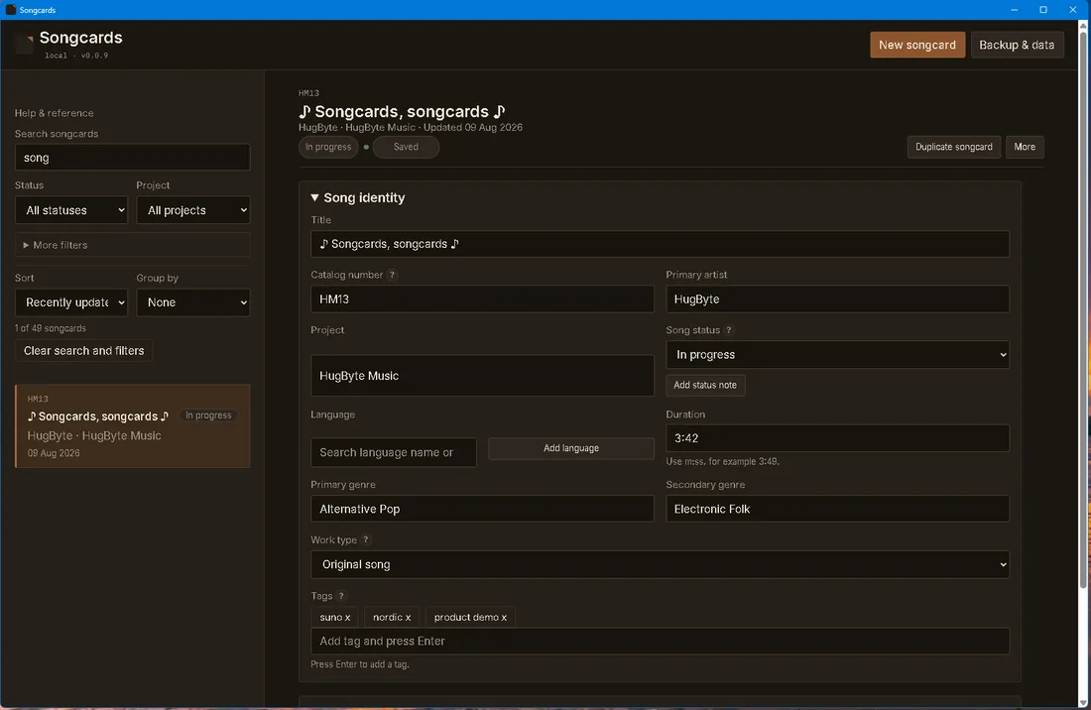Open the All statuses dropdown
This screenshot has height=710, width=1091.
pos(71,210)
